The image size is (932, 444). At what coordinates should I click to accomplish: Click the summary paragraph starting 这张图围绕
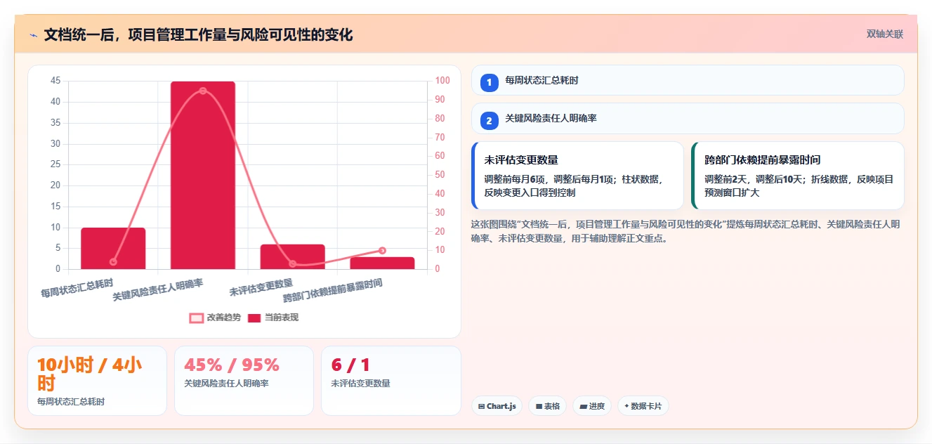click(685, 231)
